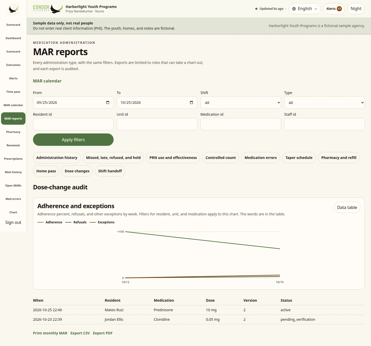The width and height of the screenshot is (371, 346).
Task: Open Renewals in the sidebar
Action: [x=13, y=145]
